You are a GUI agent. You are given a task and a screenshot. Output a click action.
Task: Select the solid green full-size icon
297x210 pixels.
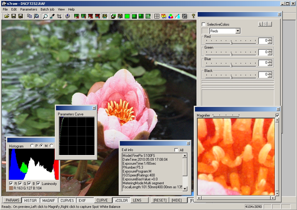click(127, 16)
